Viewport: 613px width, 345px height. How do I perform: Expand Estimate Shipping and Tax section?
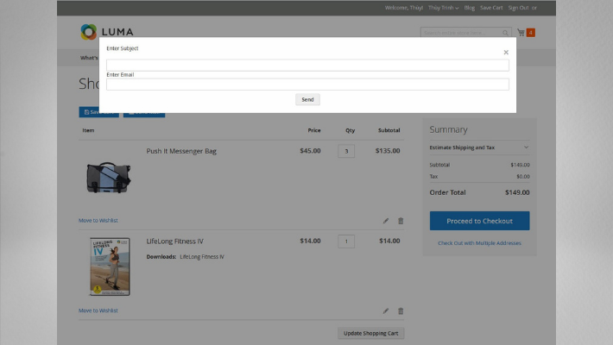[479, 147]
